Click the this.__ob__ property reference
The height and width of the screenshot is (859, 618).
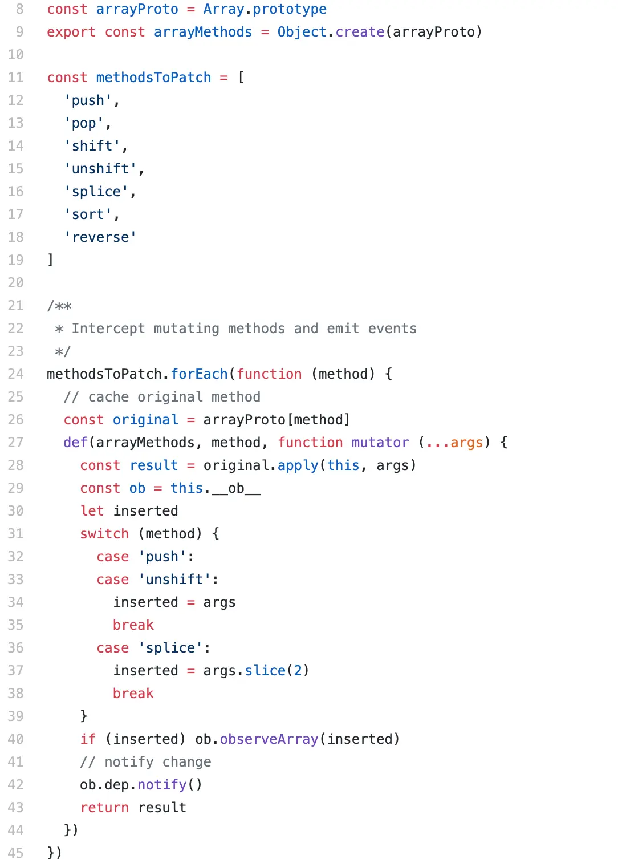[216, 488]
